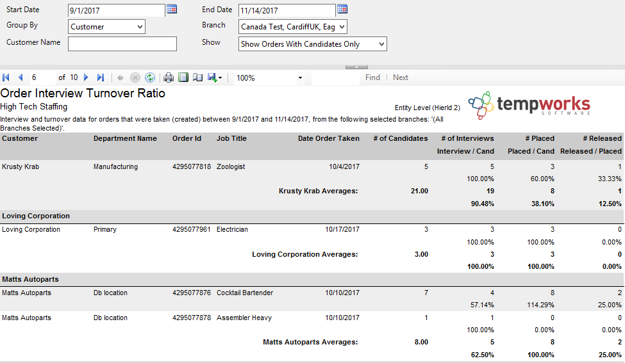Go to first page of report
Viewport: 625px width, 363px height.
click(6, 77)
